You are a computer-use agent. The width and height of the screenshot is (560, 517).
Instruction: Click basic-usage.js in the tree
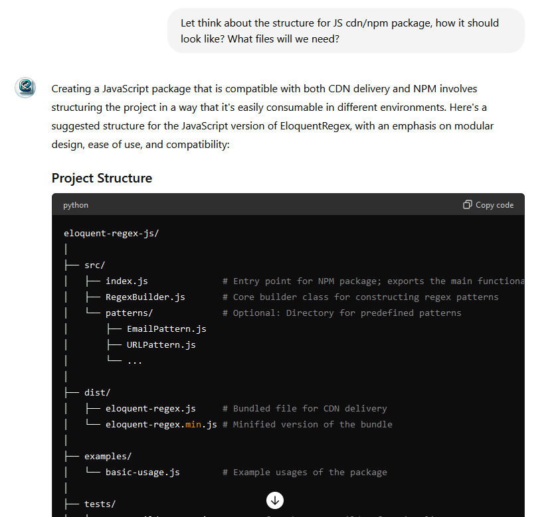pyautogui.click(x=142, y=472)
